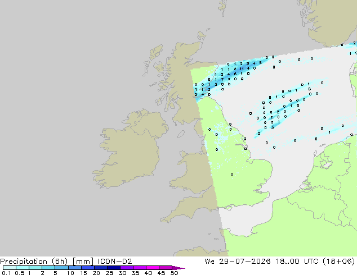
Task: Click the '10' legend scale label
Action: tap(70, 273)
